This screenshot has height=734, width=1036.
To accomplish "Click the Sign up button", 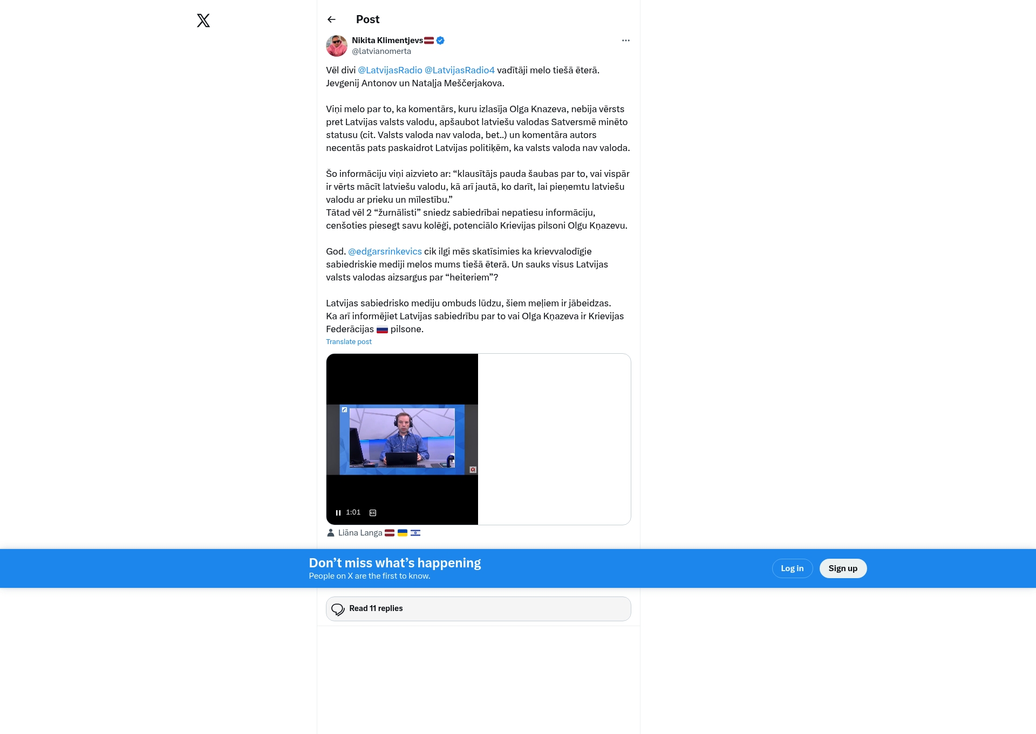I will [x=843, y=568].
